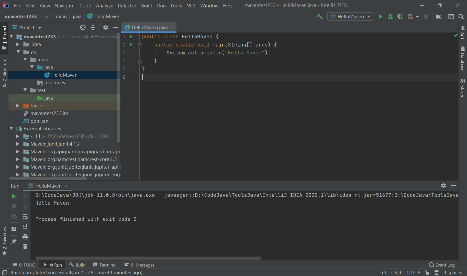Click the Search Everywhere magnifier
Screen dimensions: 467x276
point(461,16)
